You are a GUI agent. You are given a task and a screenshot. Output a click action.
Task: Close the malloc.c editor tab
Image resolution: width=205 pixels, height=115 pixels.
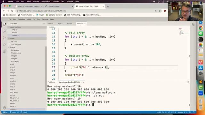coord(85,24)
